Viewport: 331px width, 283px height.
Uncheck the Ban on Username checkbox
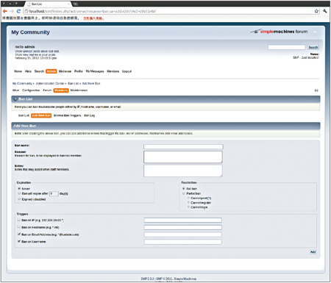point(19,241)
